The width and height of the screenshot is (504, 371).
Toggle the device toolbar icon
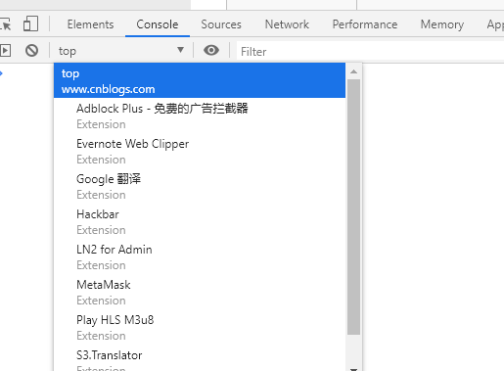(30, 24)
